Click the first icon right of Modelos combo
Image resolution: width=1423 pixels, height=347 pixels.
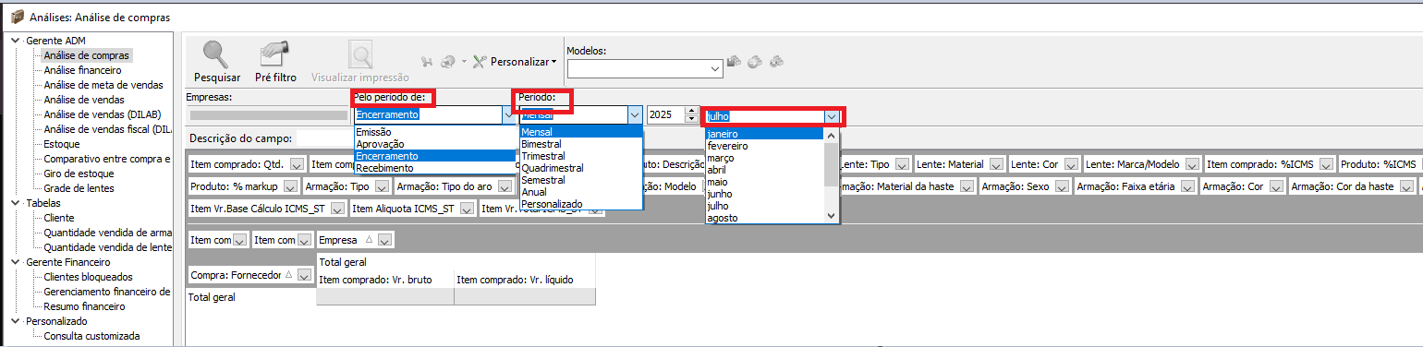[735, 62]
